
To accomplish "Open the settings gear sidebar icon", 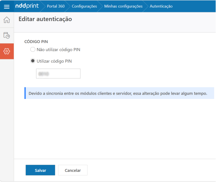I will click(x=7, y=51).
